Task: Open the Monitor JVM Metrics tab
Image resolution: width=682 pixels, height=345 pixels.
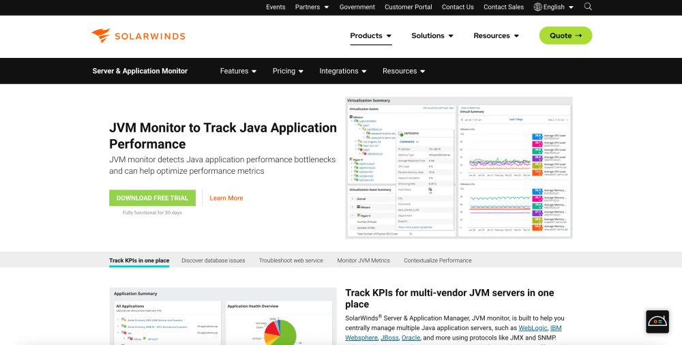Action: point(364,260)
